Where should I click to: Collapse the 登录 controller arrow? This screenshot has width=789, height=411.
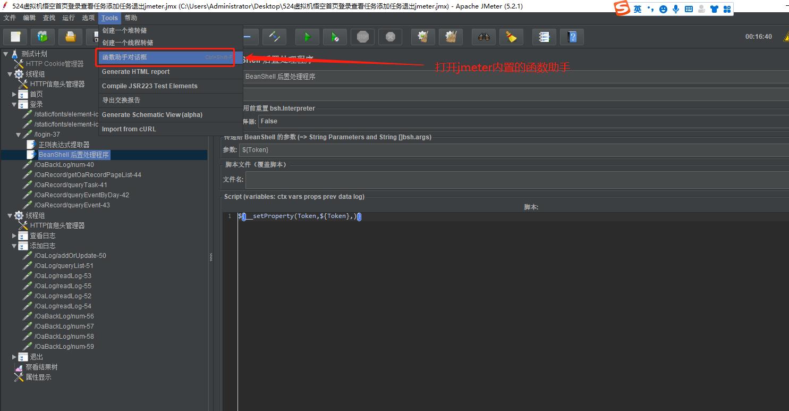tap(14, 104)
